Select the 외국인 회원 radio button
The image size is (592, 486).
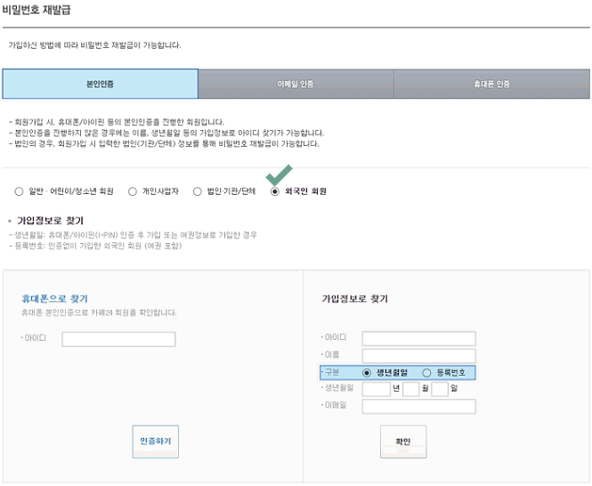275,191
